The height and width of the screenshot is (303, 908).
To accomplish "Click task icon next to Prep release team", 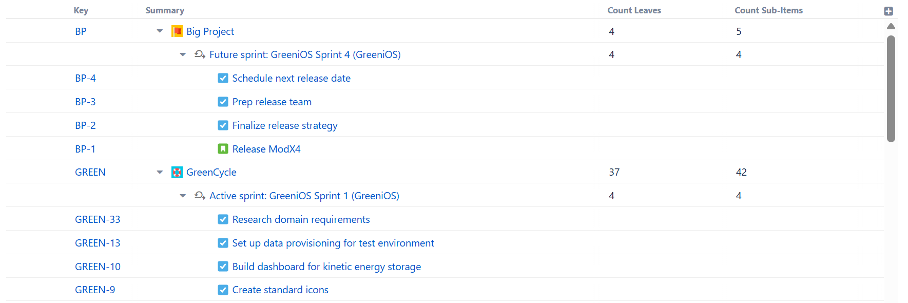I will click(x=223, y=102).
